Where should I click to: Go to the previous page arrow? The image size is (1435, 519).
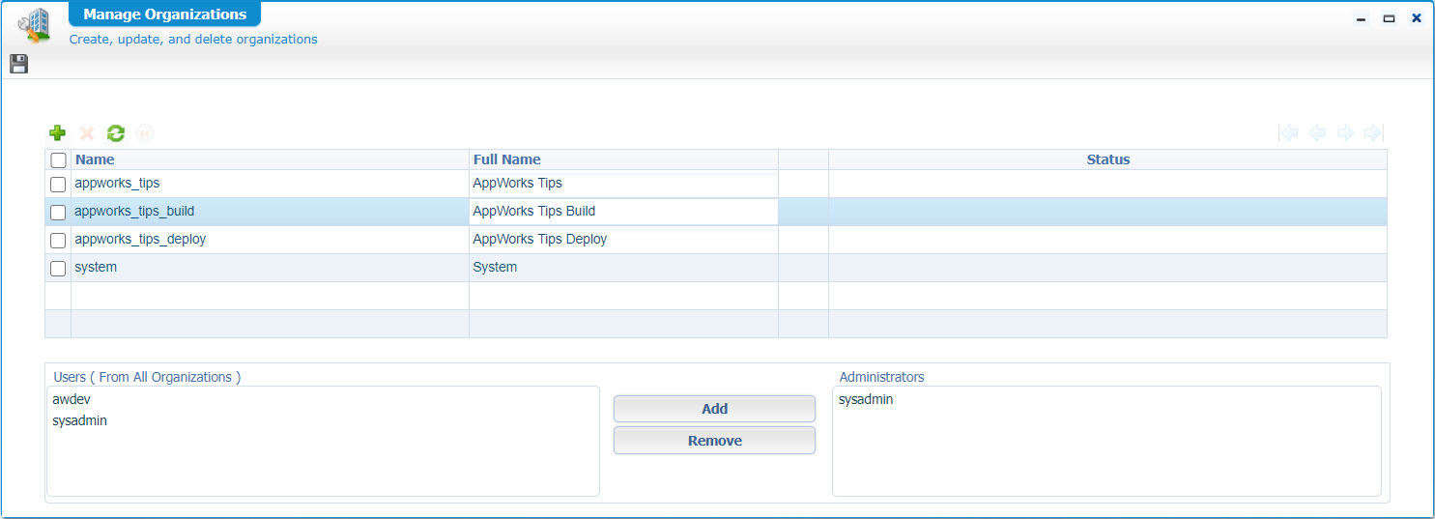coord(1316,133)
